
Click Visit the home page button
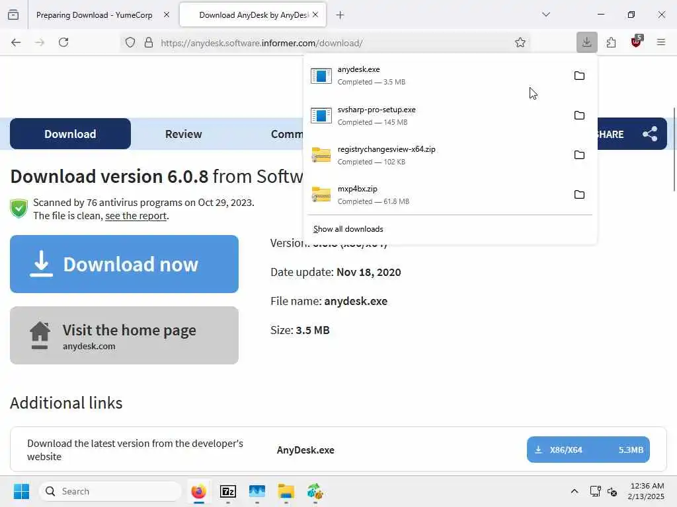(x=124, y=335)
